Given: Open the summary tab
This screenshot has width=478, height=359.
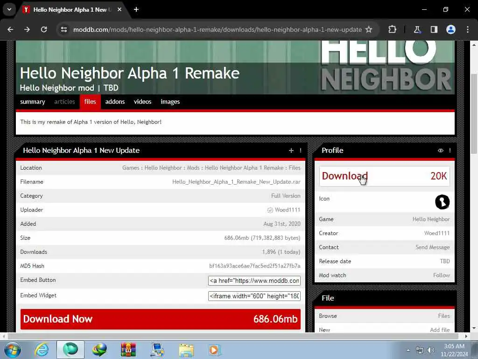Looking at the screenshot, I should pos(33,101).
